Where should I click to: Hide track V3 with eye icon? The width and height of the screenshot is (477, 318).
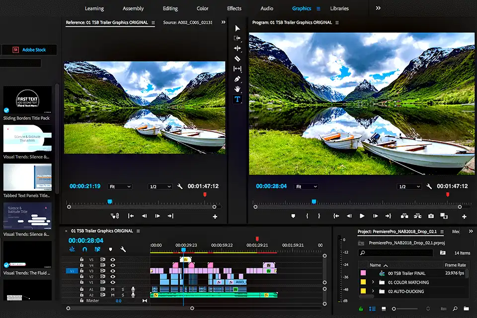[113, 271]
